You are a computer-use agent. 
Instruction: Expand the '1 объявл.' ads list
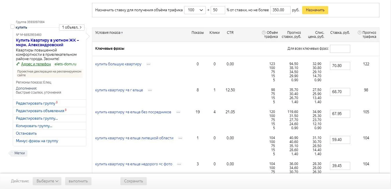[72, 27]
